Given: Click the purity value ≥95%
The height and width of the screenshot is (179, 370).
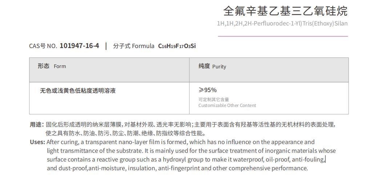Looking at the screenshot, I should click(208, 90).
